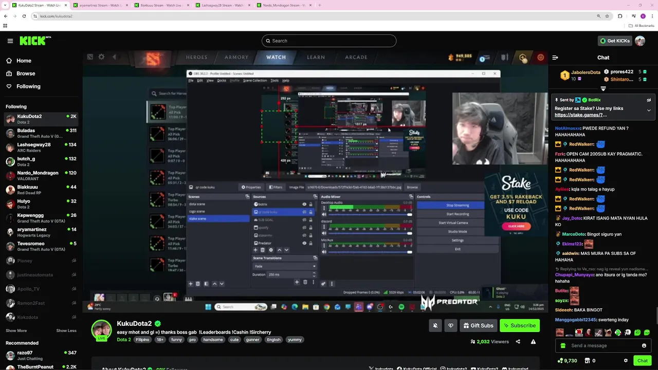Open the browser zoom magnifier icon

(x=598, y=16)
